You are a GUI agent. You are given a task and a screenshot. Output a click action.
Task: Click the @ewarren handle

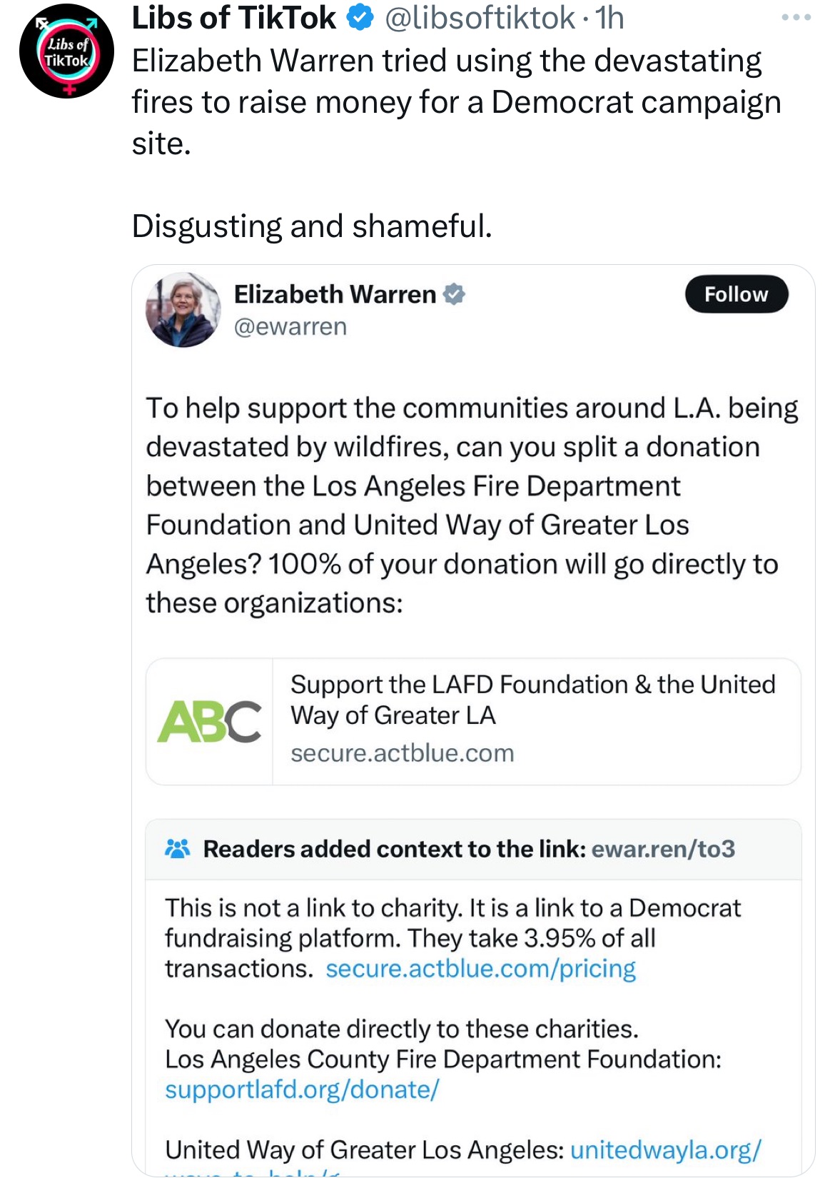290,327
